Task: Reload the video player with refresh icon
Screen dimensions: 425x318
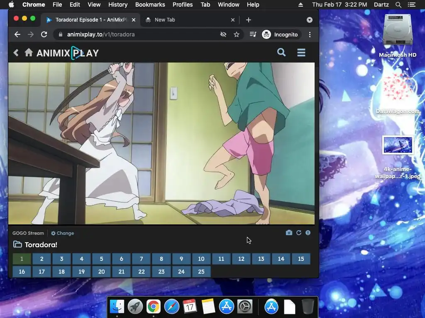Action: pyautogui.click(x=299, y=233)
